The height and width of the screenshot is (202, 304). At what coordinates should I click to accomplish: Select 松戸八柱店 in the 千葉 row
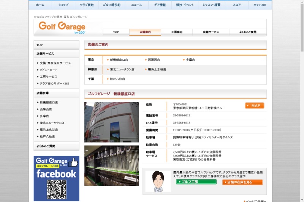click(x=117, y=79)
